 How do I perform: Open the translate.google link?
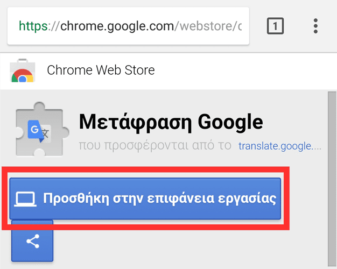point(279,146)
